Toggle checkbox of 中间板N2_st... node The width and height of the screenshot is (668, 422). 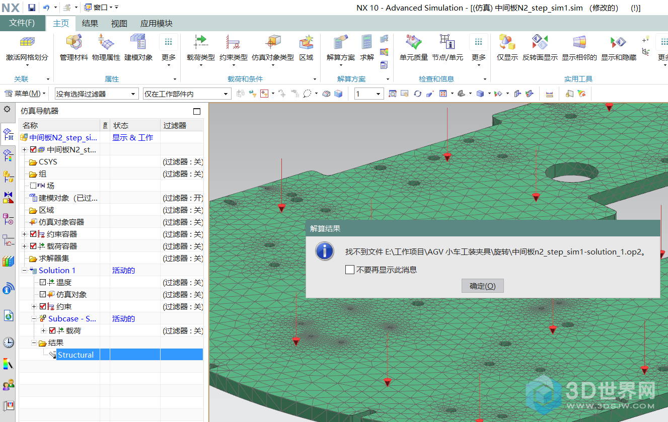point(33,149)
